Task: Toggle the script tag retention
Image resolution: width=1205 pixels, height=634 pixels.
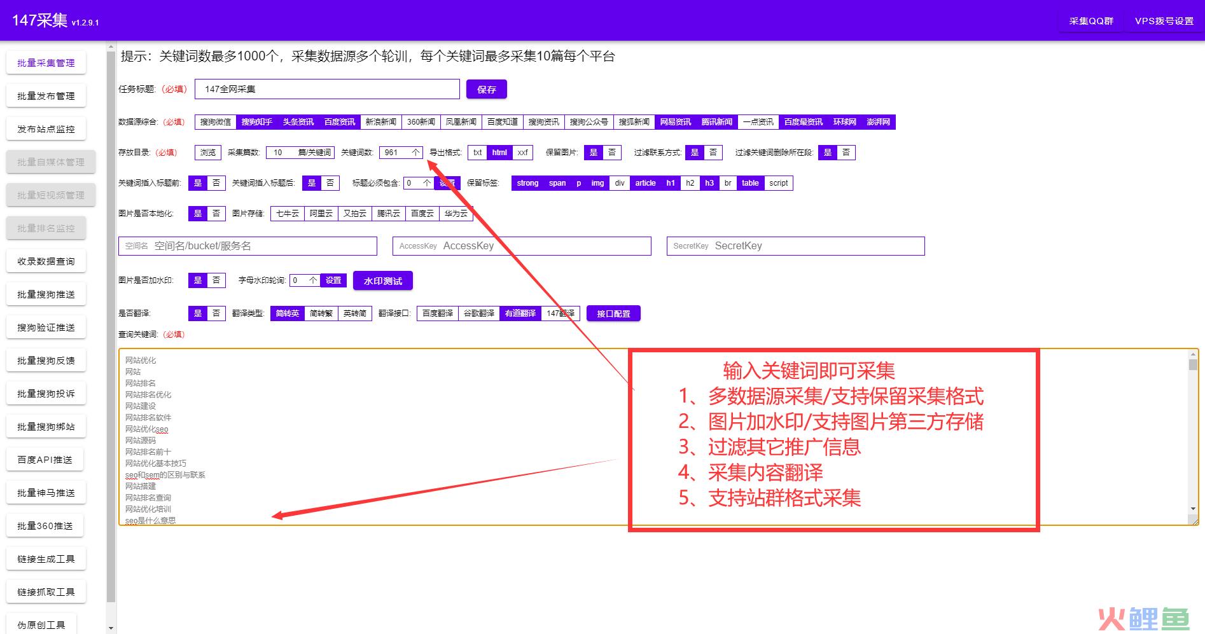Action: click(x=778, y=183)
